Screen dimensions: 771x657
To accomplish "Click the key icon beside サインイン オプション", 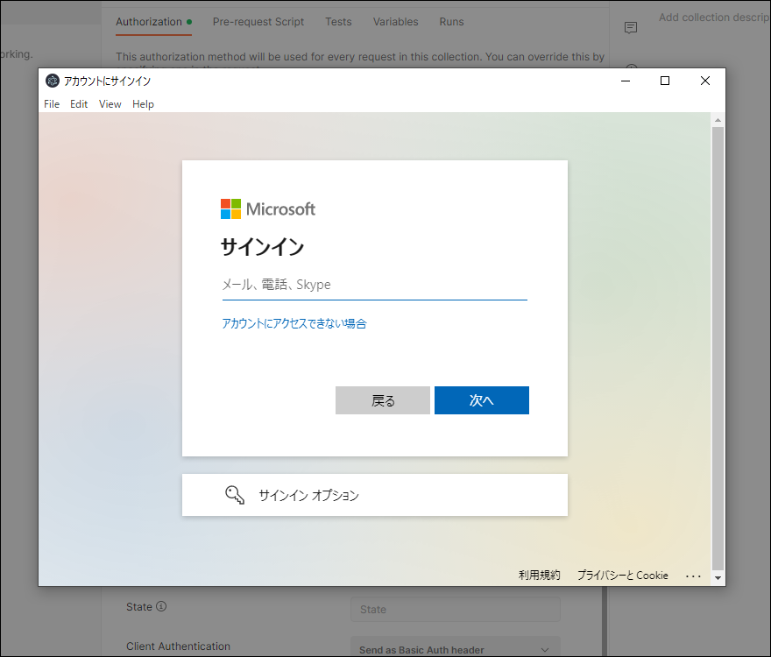I will [x=235, y=495].
